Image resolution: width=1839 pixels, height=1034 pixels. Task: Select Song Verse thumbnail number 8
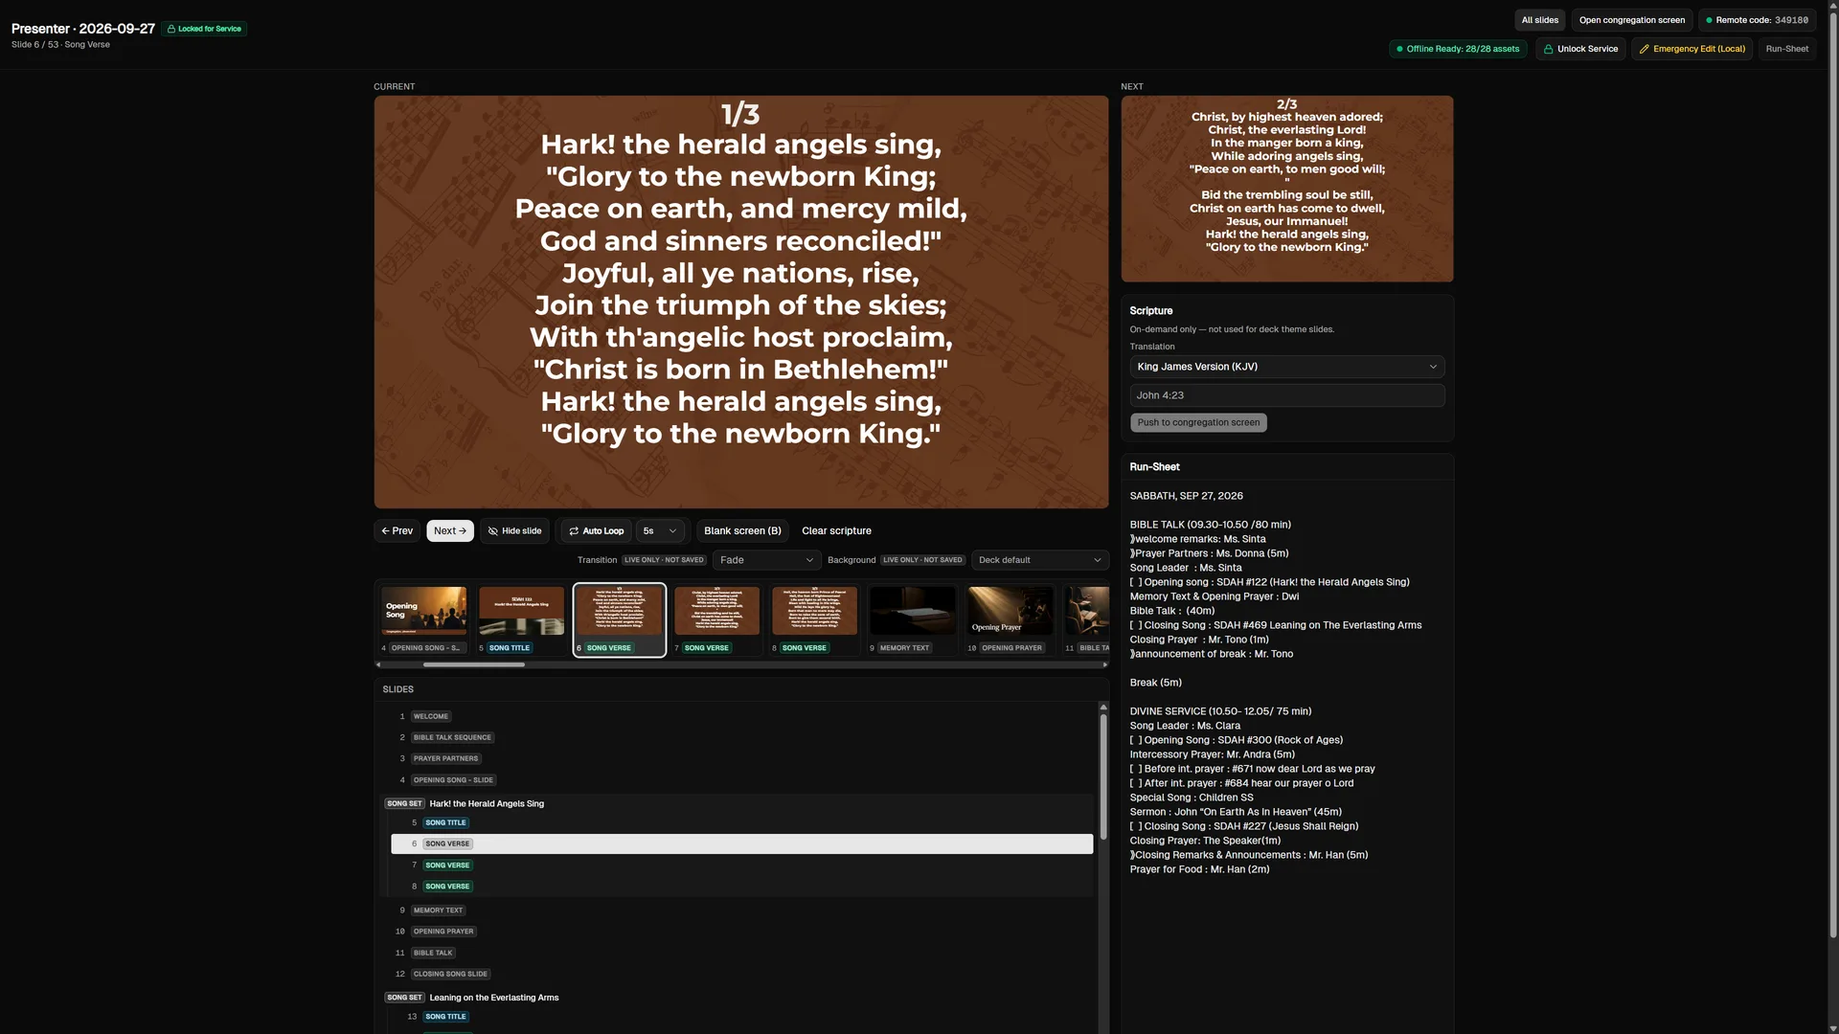[x=814, y=619]
